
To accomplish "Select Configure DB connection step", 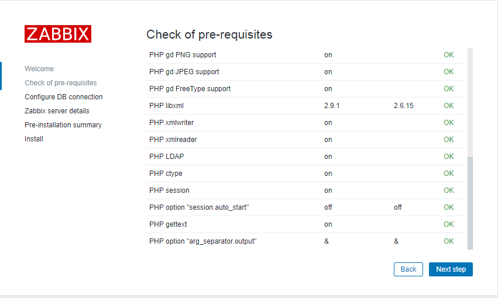I will 64,96.
